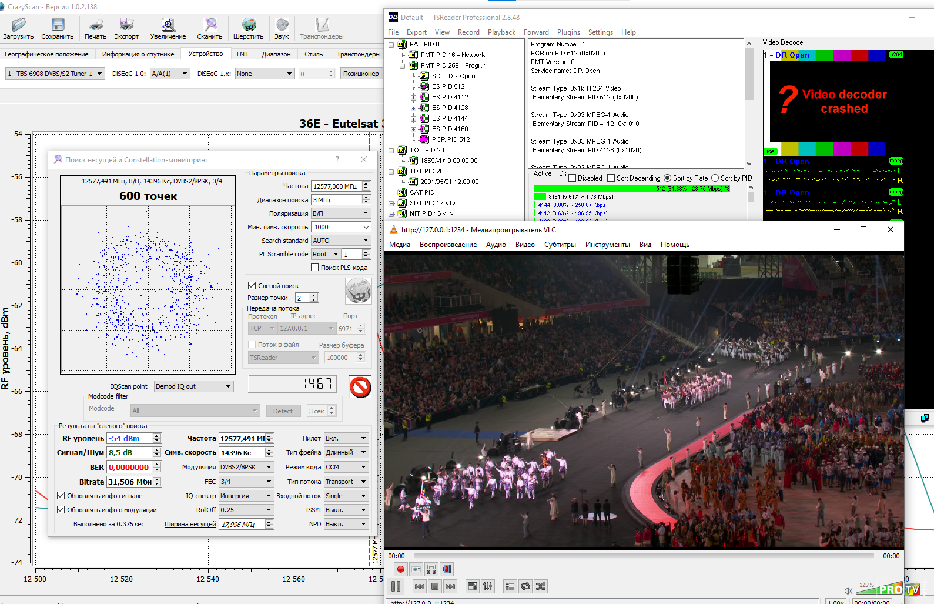Click the VLC seek progress bar

pos(644,555)
